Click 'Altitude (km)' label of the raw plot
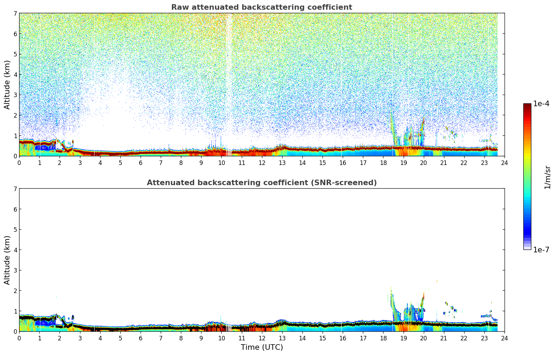Viewport: 555px width, 355px height. pyautogui.click(x=7, y=85)
